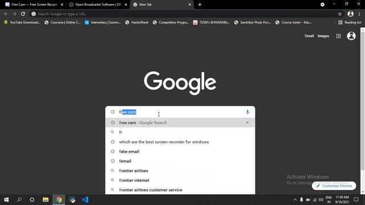Image resolution: width=365 pixels, height=205 pixels.
Task: Open a new browser tab with plus
Action: pos(200,5)
